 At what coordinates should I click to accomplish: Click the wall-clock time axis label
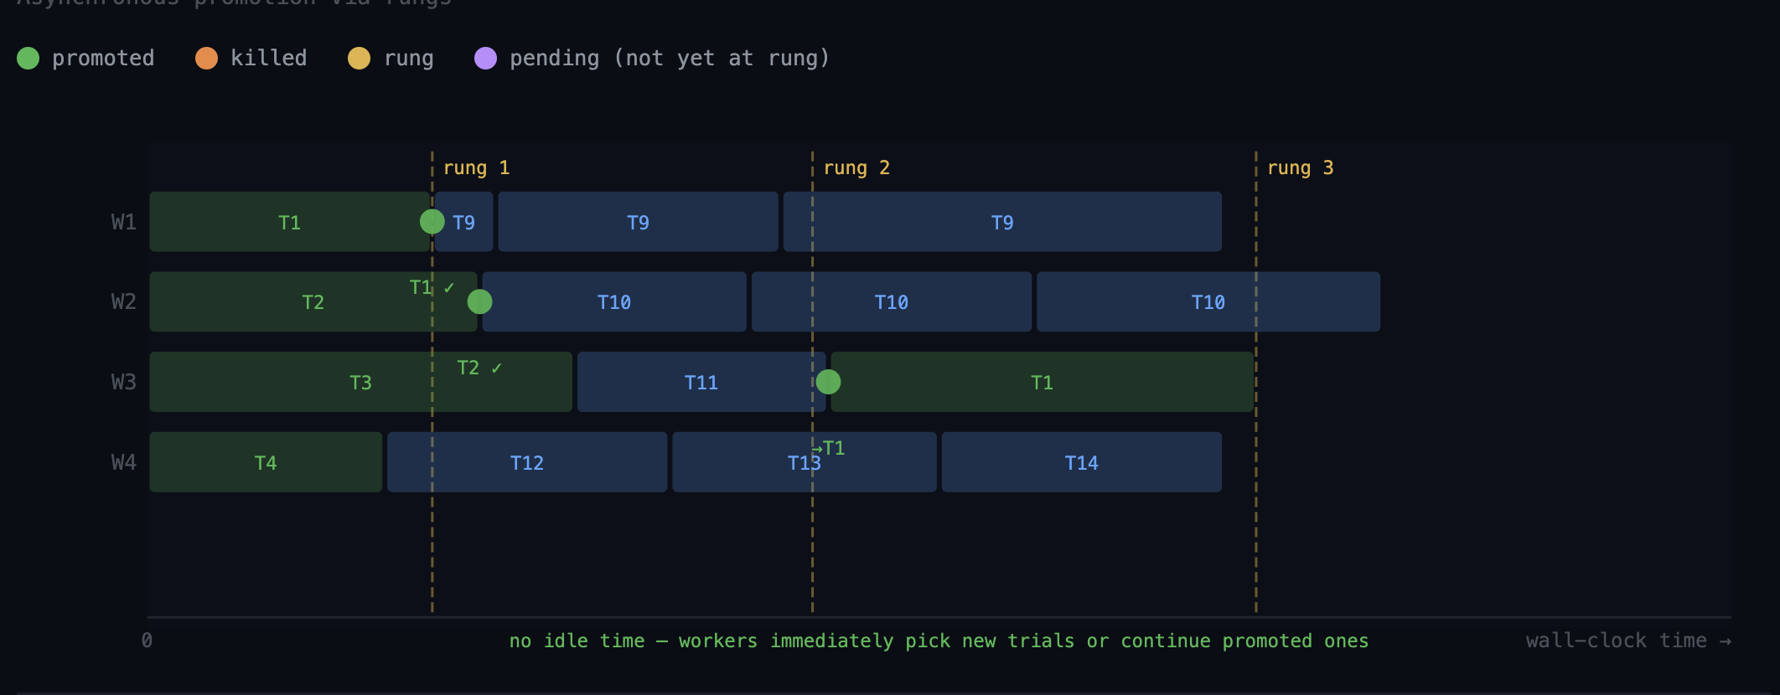[x=1627, y=641]
